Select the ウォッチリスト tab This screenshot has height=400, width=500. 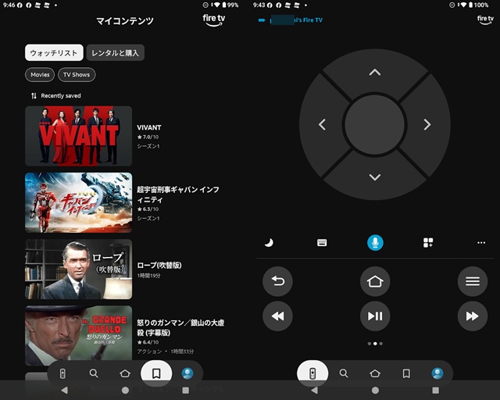(x=54, y=52)
